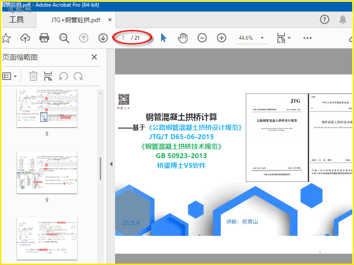Collapse the navigation pane with side arrow
Viewport: 354px width, 265px height.
[x=111, y=164]
